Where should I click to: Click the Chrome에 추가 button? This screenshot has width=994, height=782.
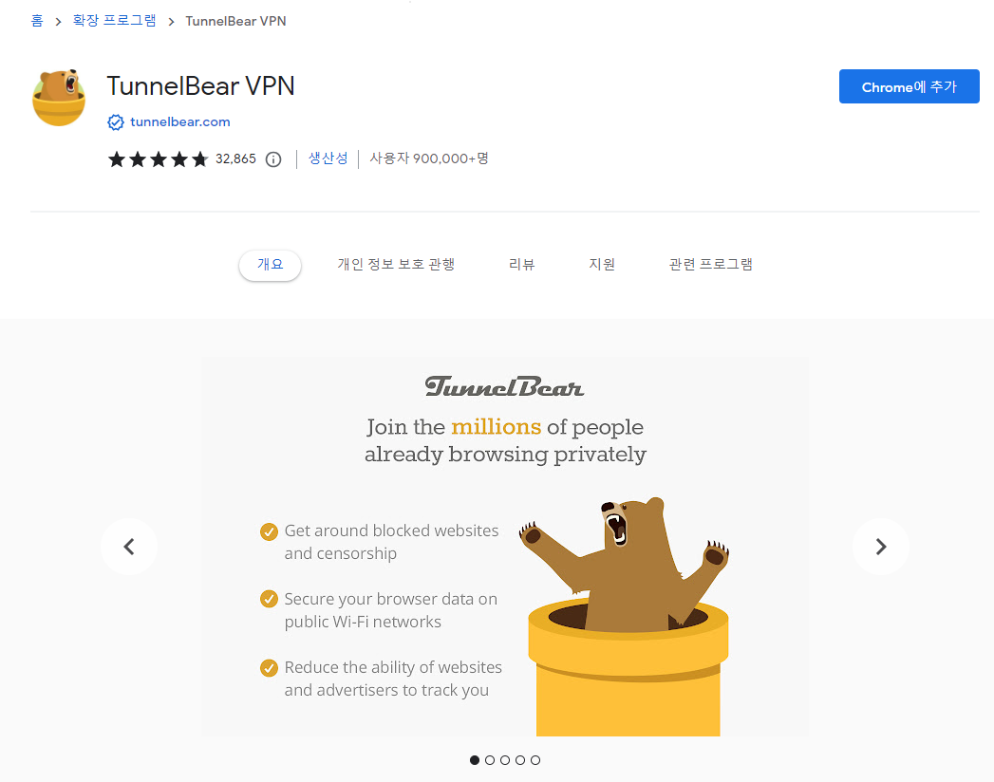[x=910, y=86]
